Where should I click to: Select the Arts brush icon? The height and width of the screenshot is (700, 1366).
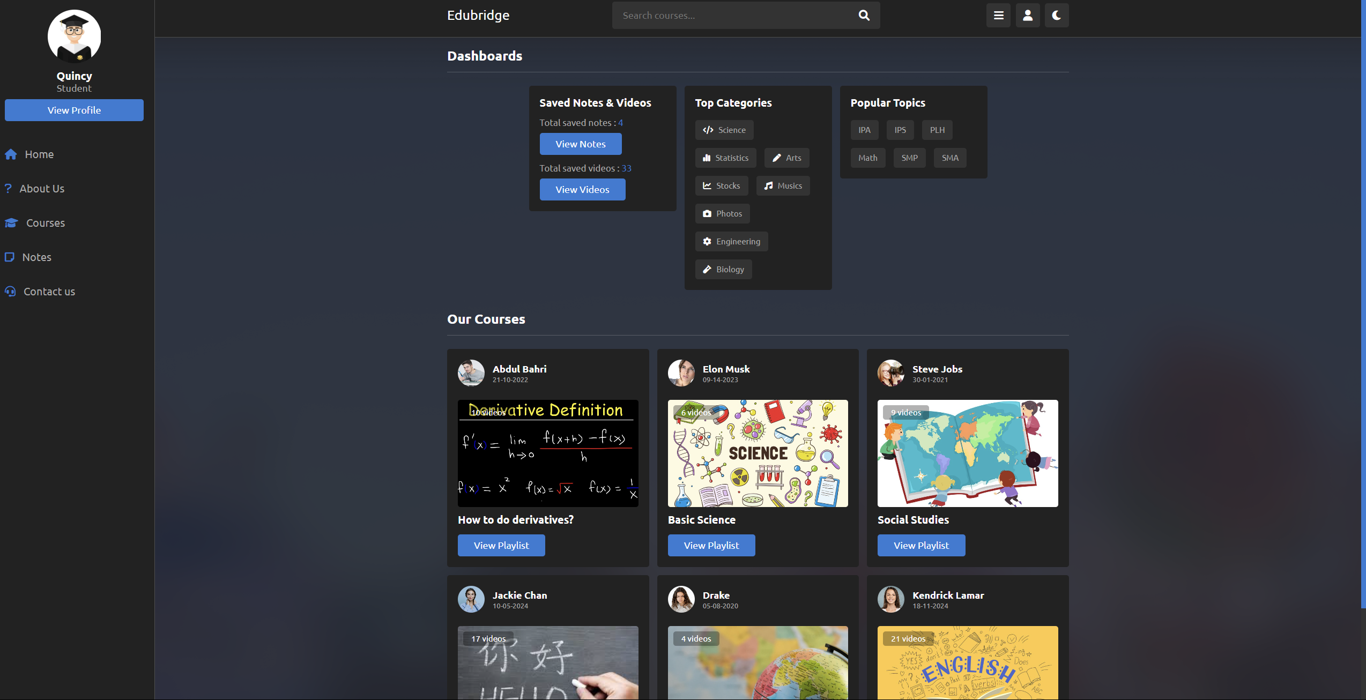(776, 158)
